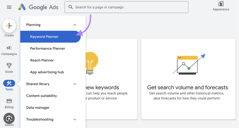The height and width of the screenshot is (128, 239).
Task: Click the Google Ads logo
Action: point(22,7)
